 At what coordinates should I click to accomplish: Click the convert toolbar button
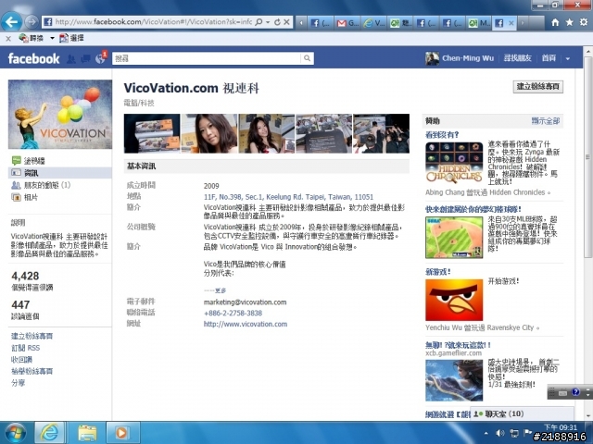pos(32,38)
